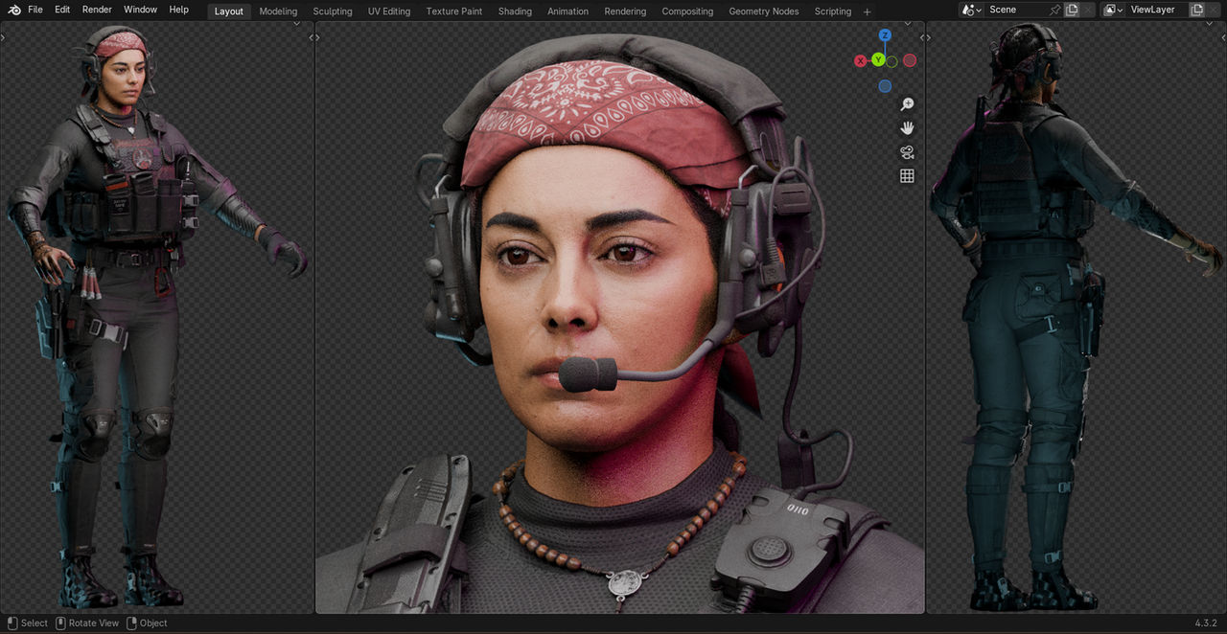Click the Rotate View status bar label
The image size is (1227, 634).
[x=94, y=623]
